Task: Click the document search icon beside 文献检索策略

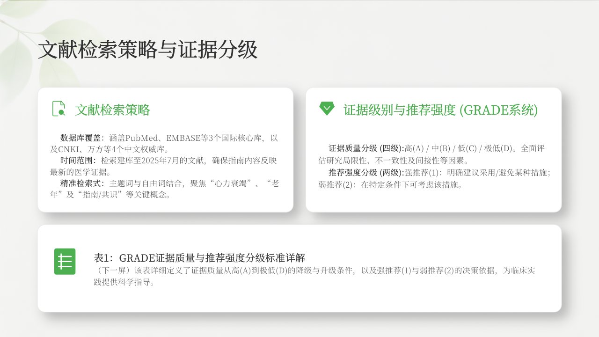Action: tap(58, 109)
